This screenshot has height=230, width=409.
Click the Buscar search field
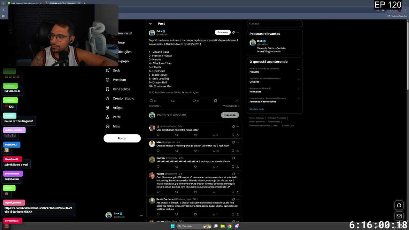click(274, 24)
